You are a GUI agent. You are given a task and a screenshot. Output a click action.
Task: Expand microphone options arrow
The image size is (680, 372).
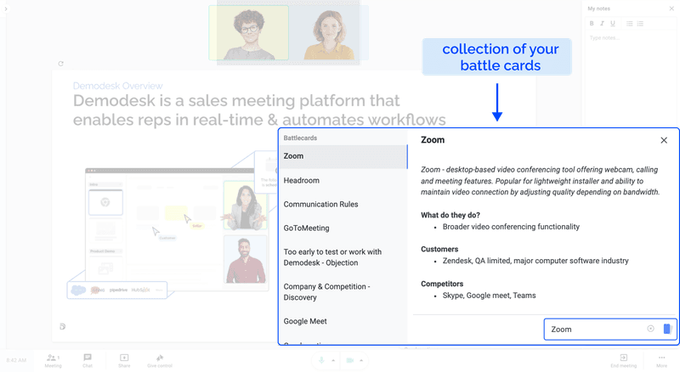pyautogui.click(x=333, y=360)
